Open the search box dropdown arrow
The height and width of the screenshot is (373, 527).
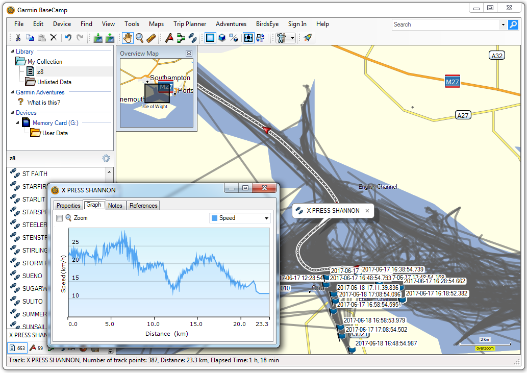[503, 24]
